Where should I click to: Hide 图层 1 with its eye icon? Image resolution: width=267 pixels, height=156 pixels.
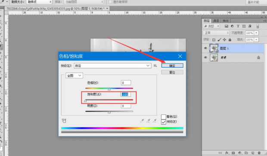tap(205, 48)
